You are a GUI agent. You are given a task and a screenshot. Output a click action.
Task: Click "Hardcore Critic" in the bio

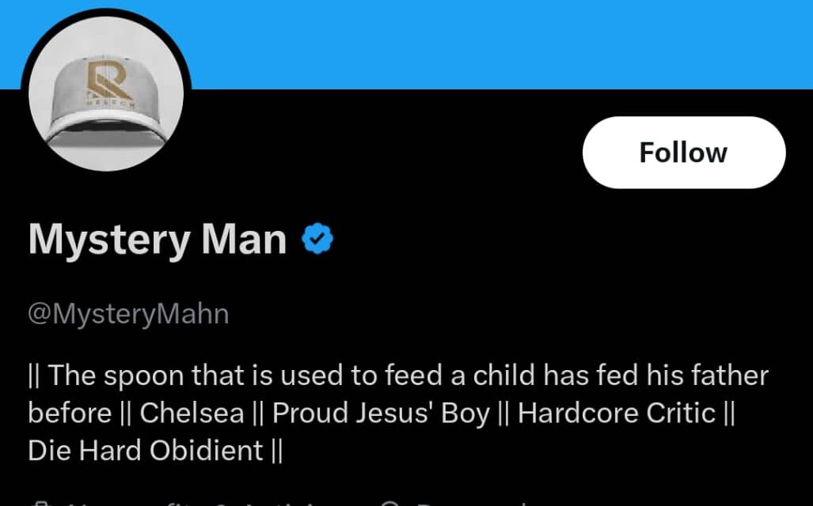pos(616,413)
